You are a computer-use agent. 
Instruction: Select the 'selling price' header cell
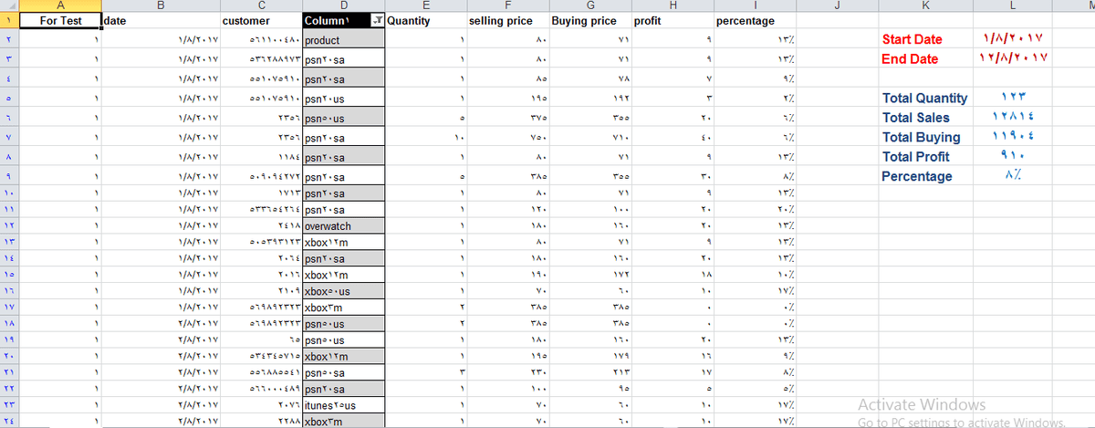tap(506, 21)
